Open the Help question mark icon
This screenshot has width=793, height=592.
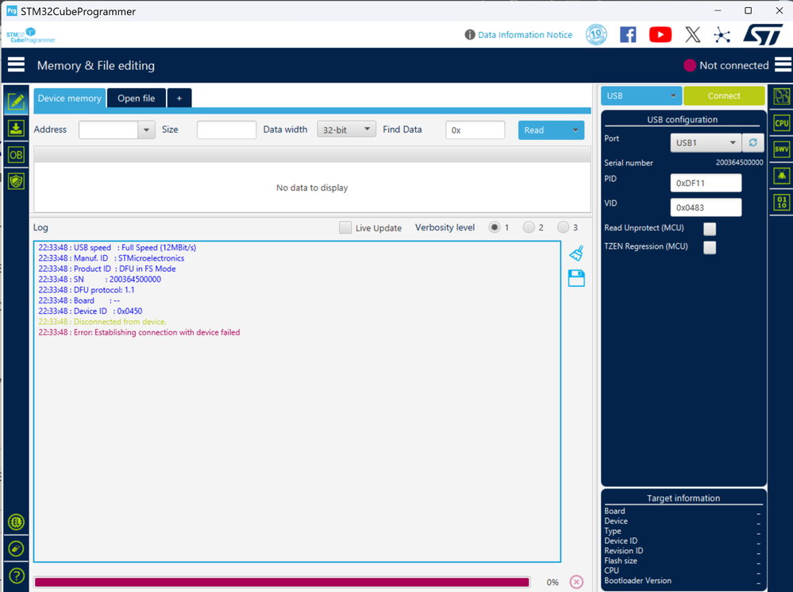pos(16,576)
